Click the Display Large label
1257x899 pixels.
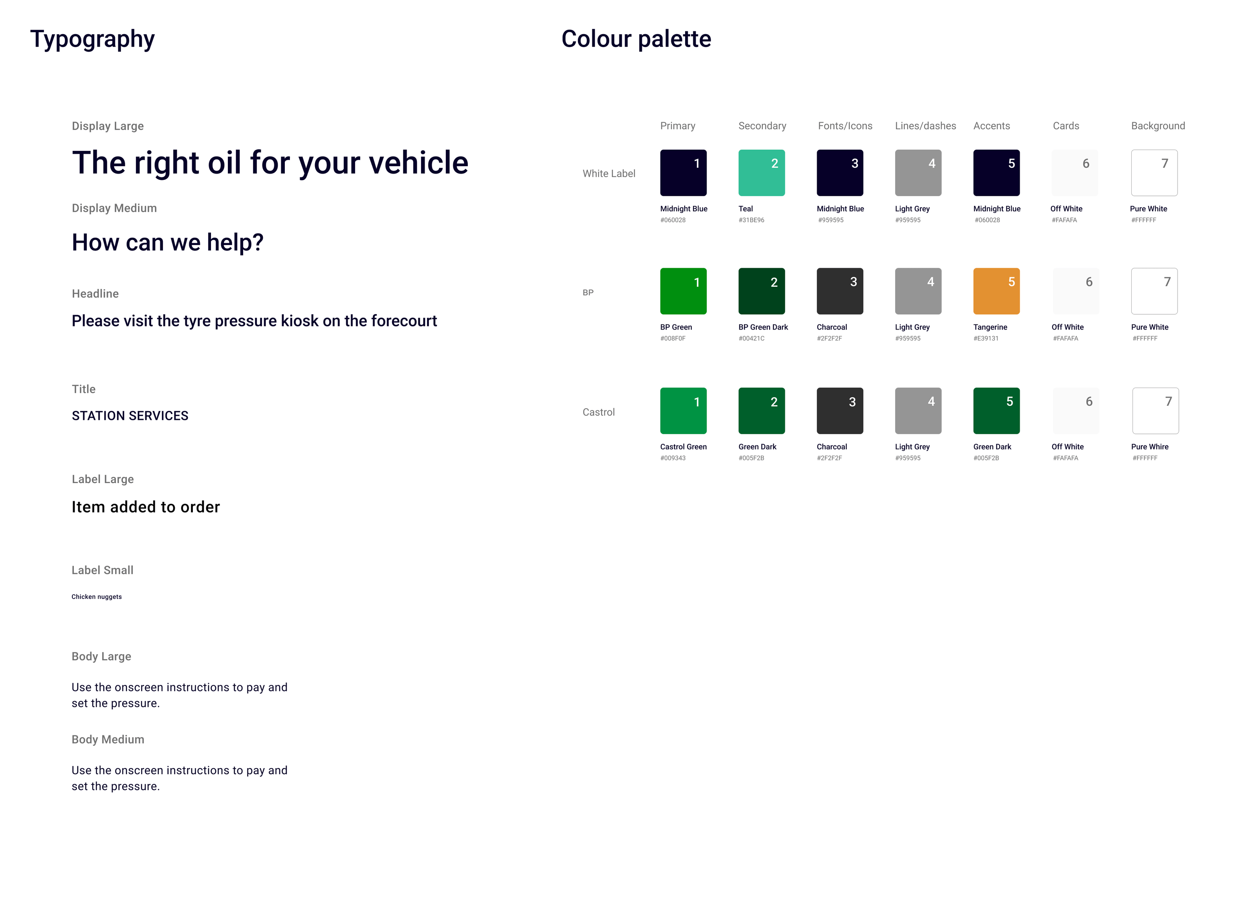(108, 126)
